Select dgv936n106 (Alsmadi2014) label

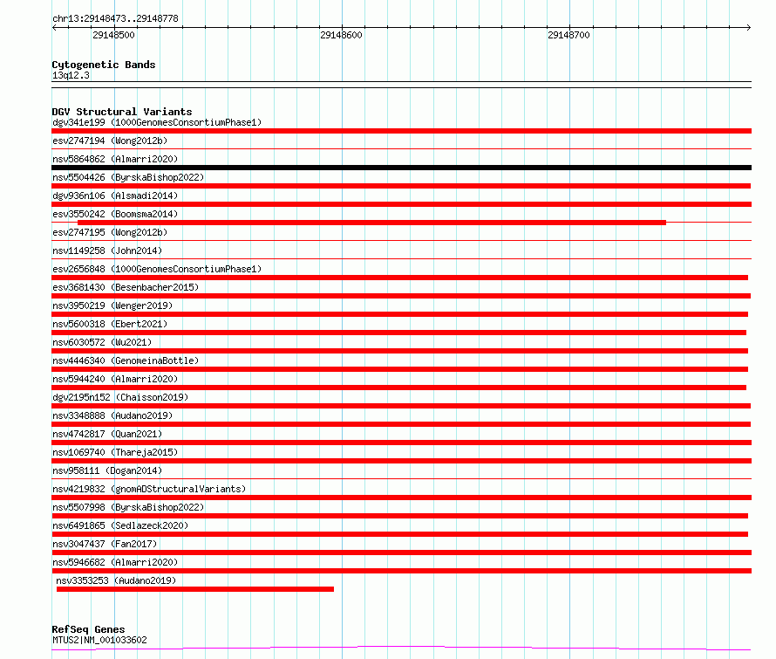[x=115, y=196]
